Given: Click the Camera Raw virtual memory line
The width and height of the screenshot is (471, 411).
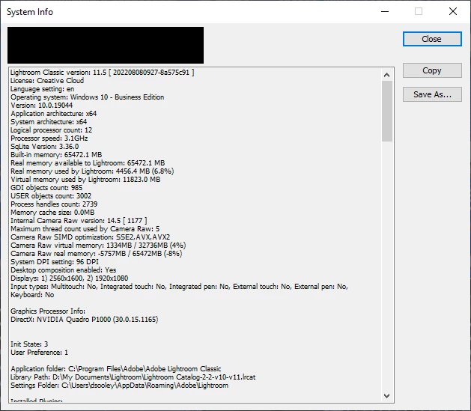Looking at the screenshot, I should pos(98,246).
